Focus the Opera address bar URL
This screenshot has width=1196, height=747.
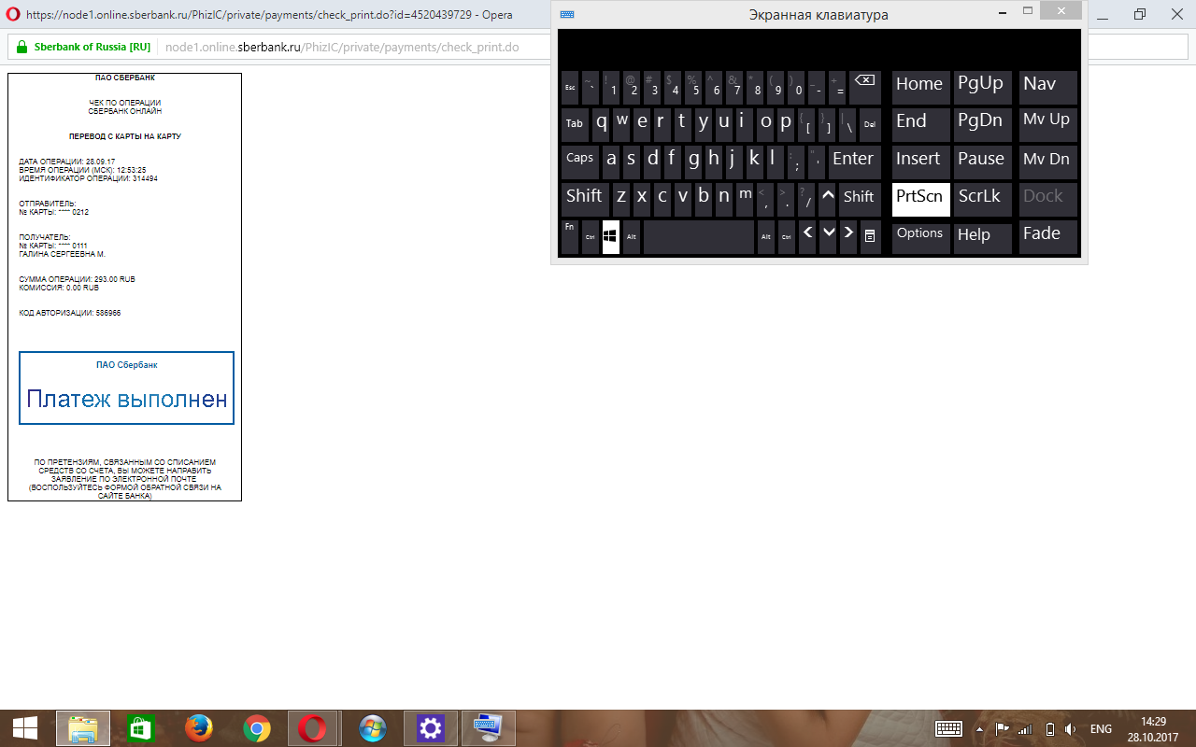[342, 47]
